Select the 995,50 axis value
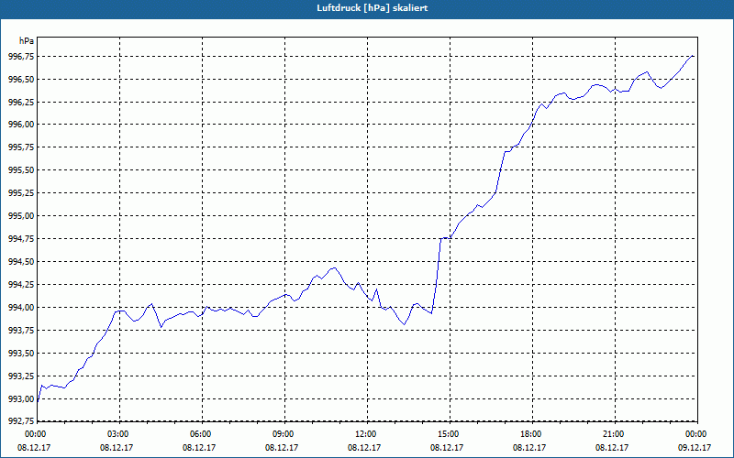 21,170
